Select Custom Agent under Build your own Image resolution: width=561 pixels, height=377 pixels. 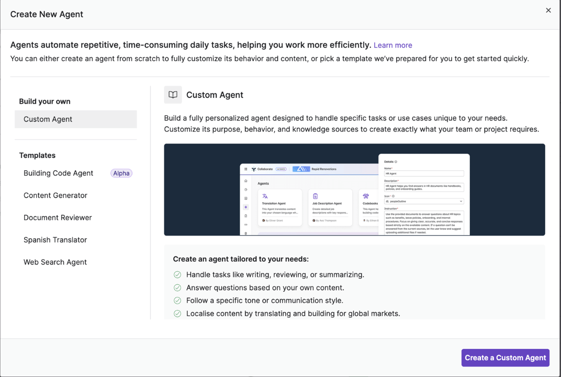76,119
